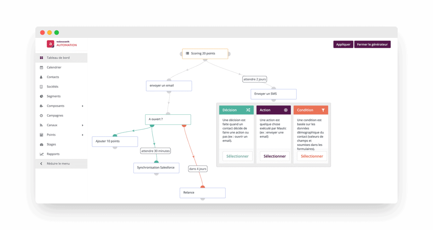
Task: Select the Envoyer un SMS node
Action: (x=273, y=94)
